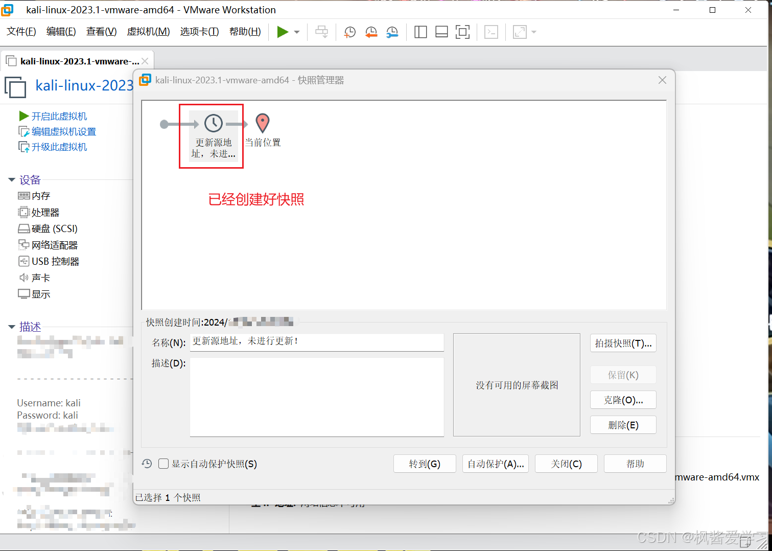Enter full screen mode icon

462,32
